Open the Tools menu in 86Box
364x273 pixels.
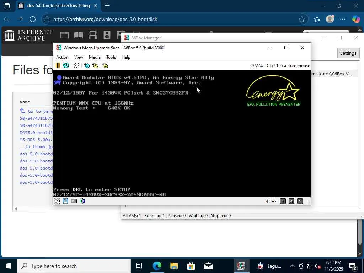pyautogui.click(x=111, y=57)
